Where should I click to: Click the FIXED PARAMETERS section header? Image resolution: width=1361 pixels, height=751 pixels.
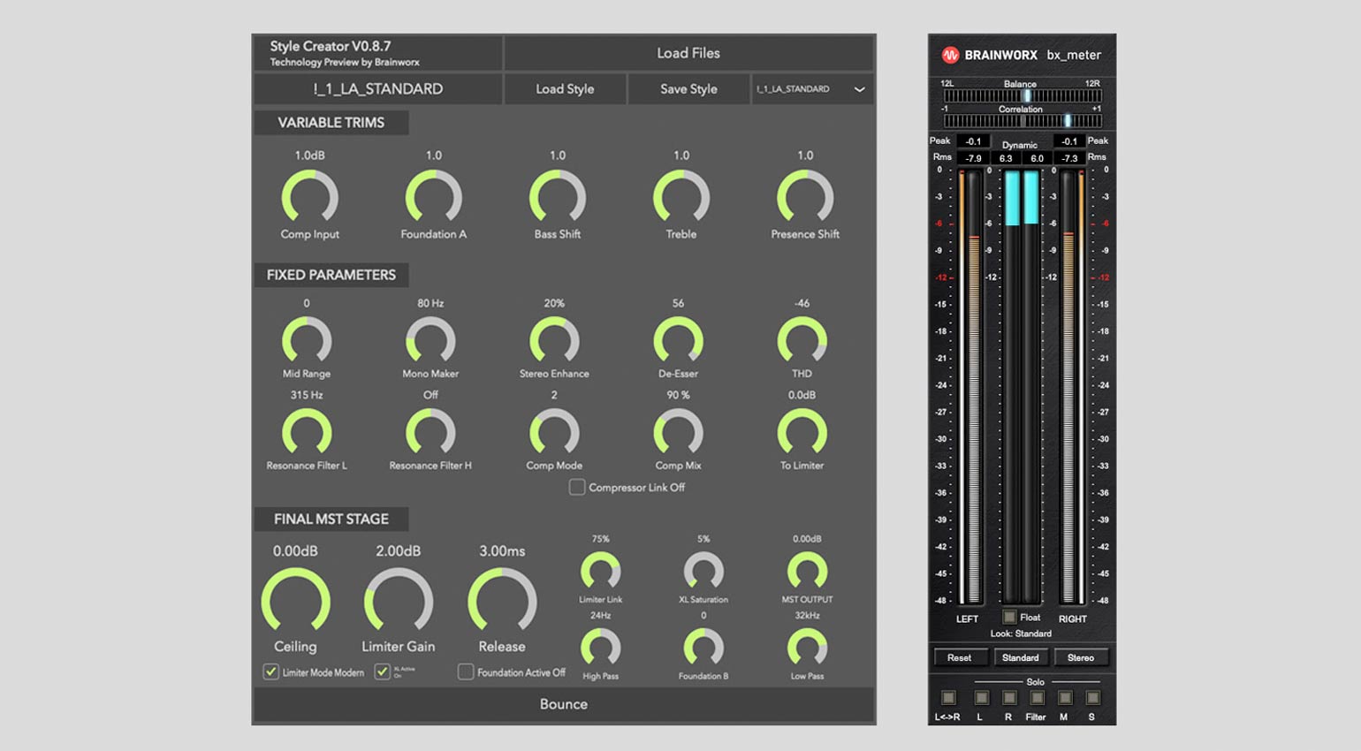[331, 275]
